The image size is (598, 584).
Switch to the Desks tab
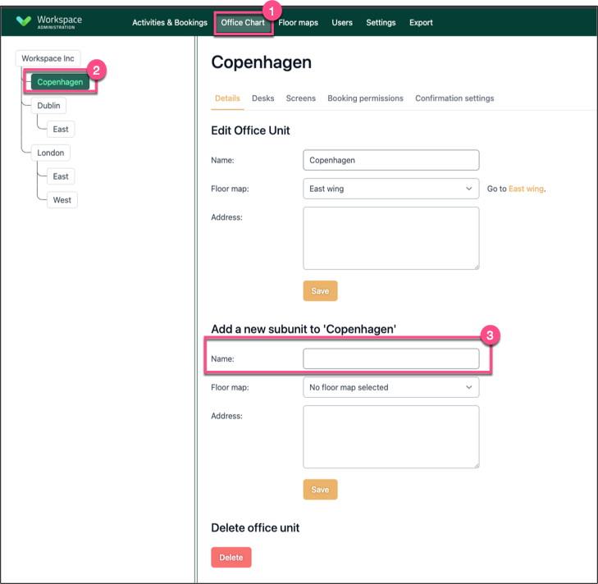[262, 98]
